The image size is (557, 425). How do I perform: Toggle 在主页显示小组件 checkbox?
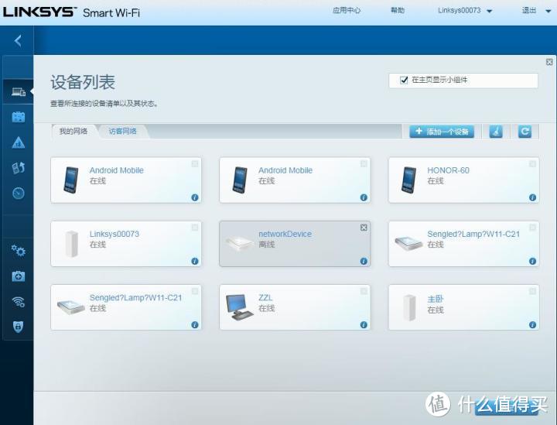click(404, 80)
